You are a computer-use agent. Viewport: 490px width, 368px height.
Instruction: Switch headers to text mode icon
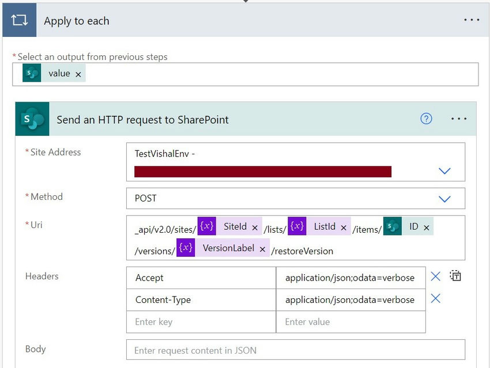point(455,276)
